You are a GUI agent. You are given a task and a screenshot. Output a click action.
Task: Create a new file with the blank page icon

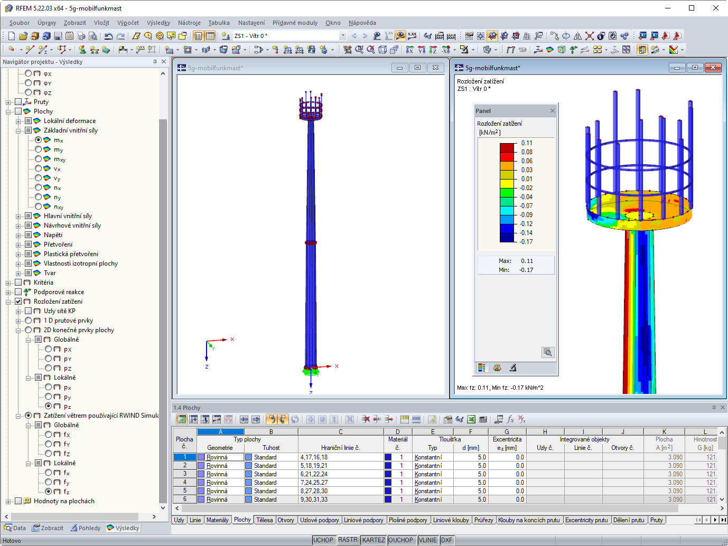tap(12, 36)
